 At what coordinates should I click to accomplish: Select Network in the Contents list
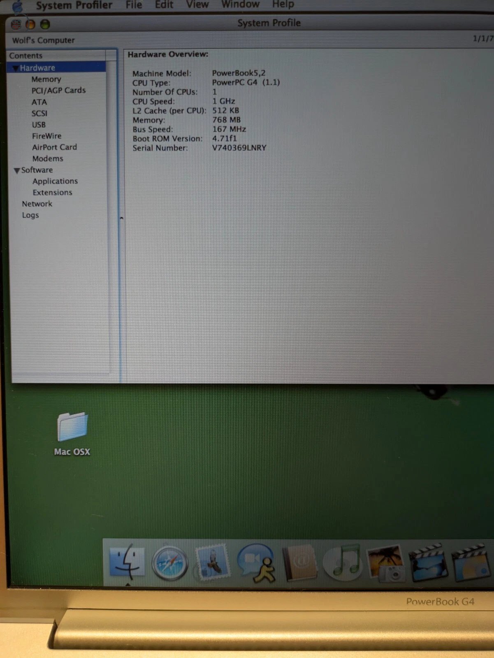(x=37, y=204)
